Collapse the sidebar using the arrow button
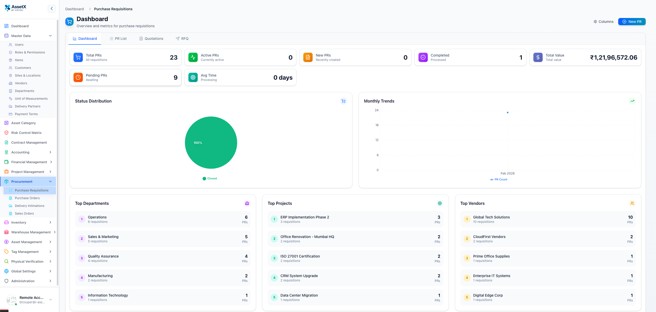656x312 pixels. point(51,8)
